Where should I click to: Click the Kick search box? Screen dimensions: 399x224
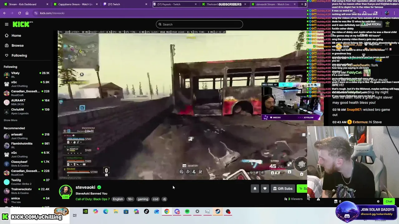click(199, 24)
